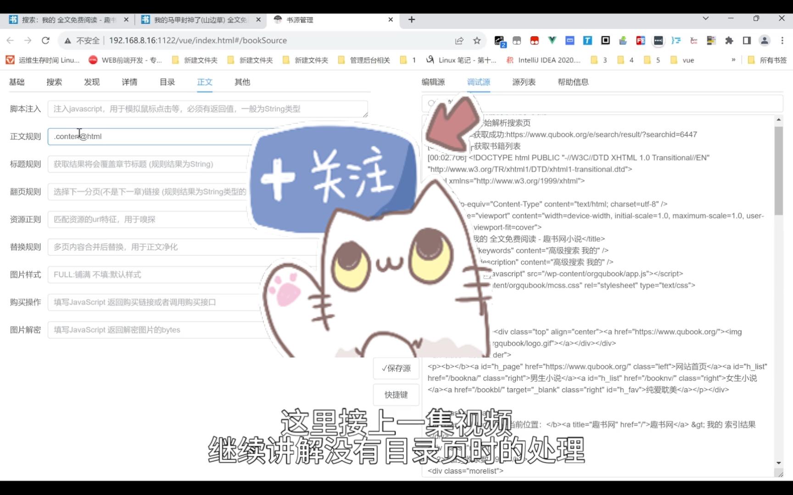Show hidden bookmarks with the » chevron
793x495 pixels.
[x=733, y=60]
